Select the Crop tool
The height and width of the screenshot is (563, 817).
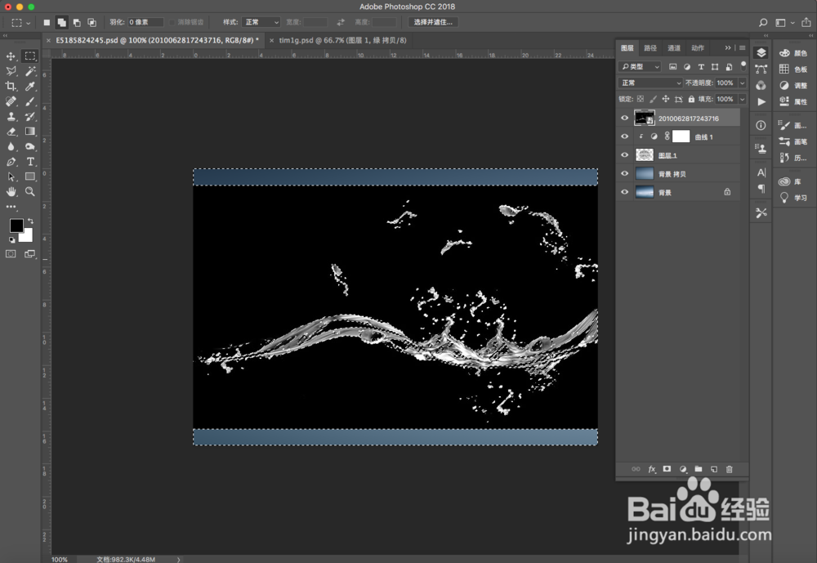pyautogui.click(x=11, y=86)
